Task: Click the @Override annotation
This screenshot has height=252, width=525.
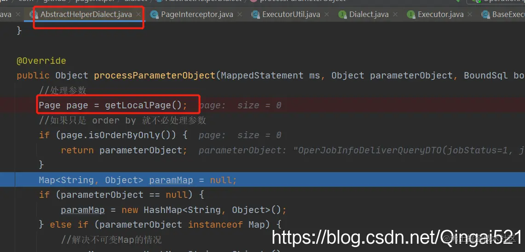Action: [41, 61]
